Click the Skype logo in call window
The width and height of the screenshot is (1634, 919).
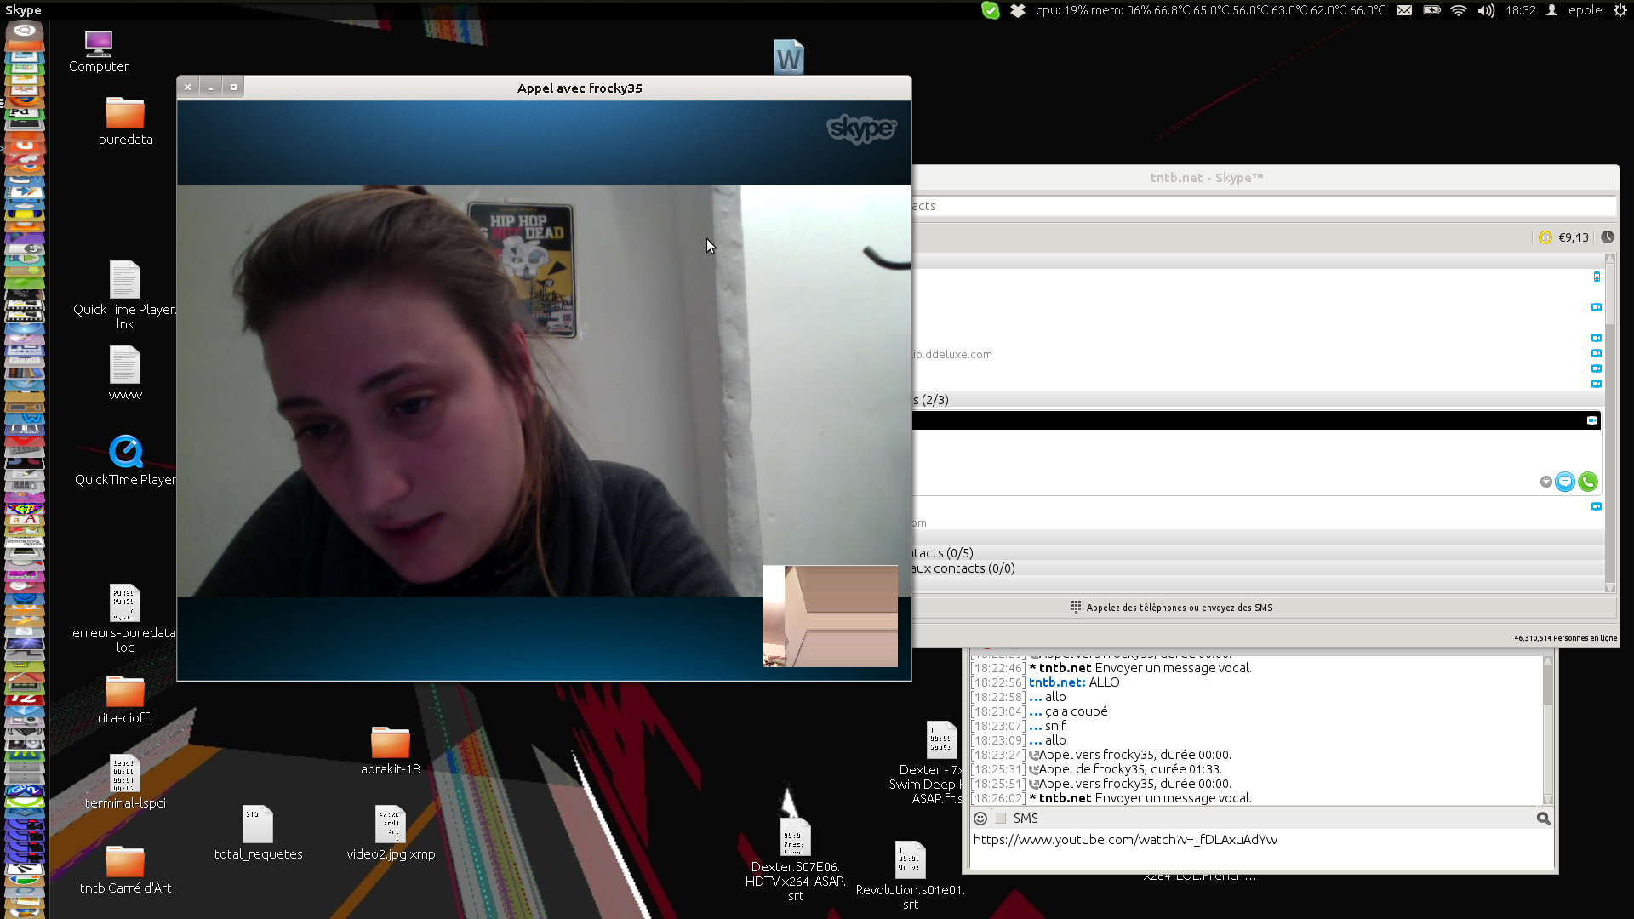click(860, 128)
